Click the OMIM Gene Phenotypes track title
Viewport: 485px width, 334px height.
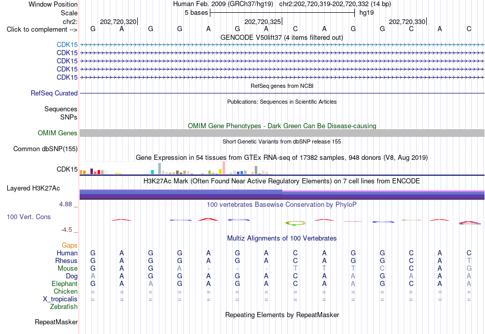coord(282,126)
